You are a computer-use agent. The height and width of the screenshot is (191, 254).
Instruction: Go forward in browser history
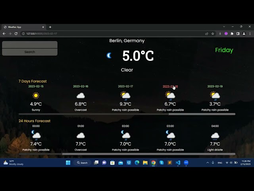pyautogui.click(x=10, y=33)
